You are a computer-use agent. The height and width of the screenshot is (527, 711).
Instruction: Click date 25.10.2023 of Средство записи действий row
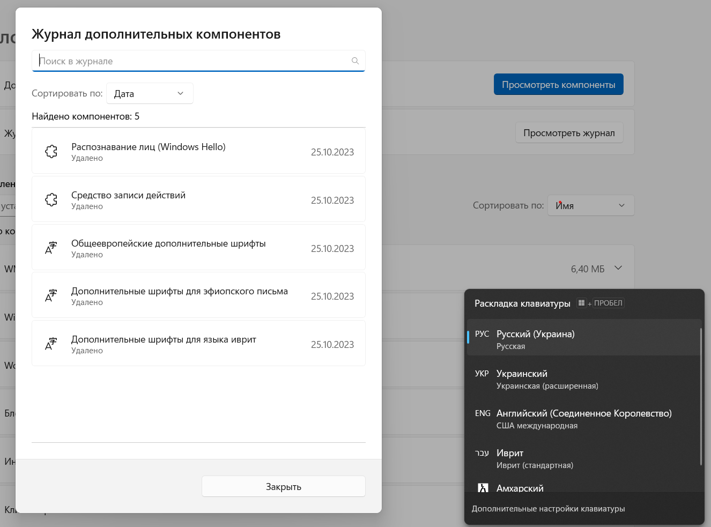click(x=332, y=201)
